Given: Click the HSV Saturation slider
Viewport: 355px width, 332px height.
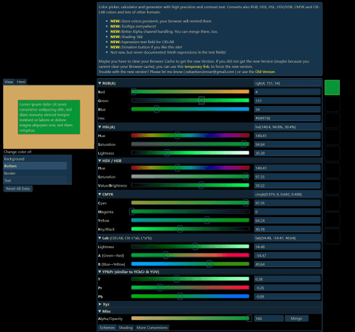Looking at the screenshot, I should [x=190, y=176].
